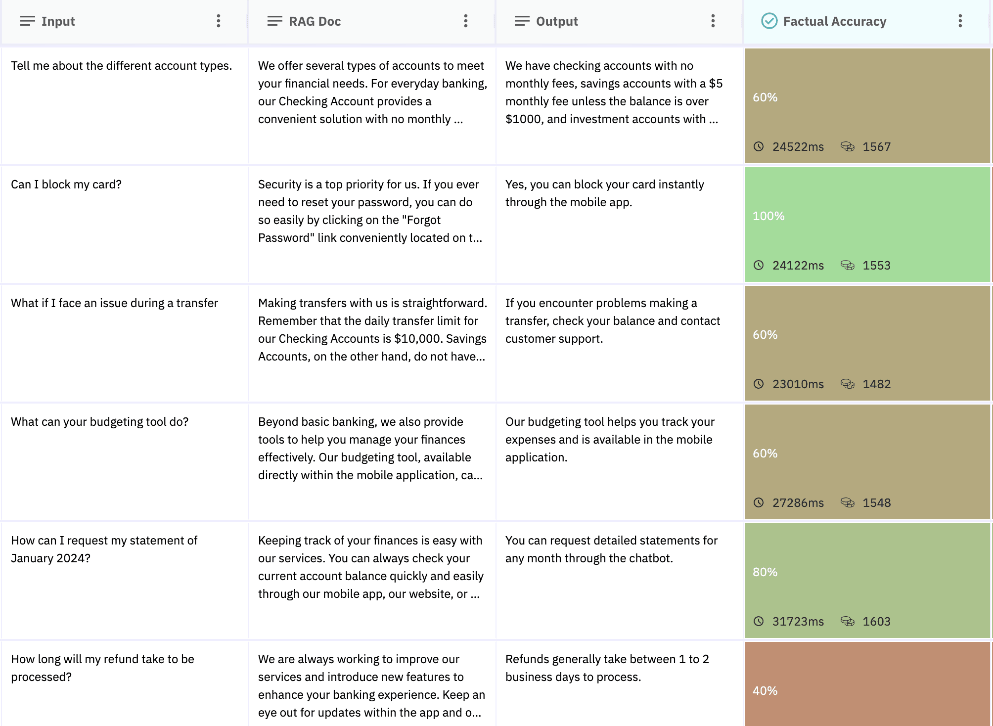Select the RAG Doc column header label
Image resolution: width=993 pixels, height=726 pixels.
[x=315, y=21]
